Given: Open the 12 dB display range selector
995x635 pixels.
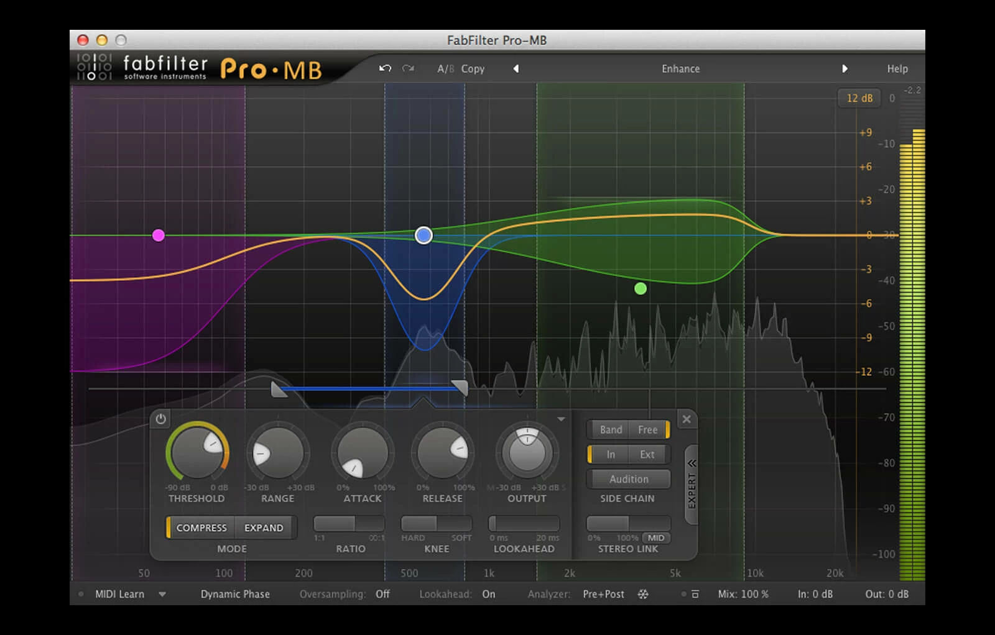Looking at the screenshot, I should click(x=859, y=98).
